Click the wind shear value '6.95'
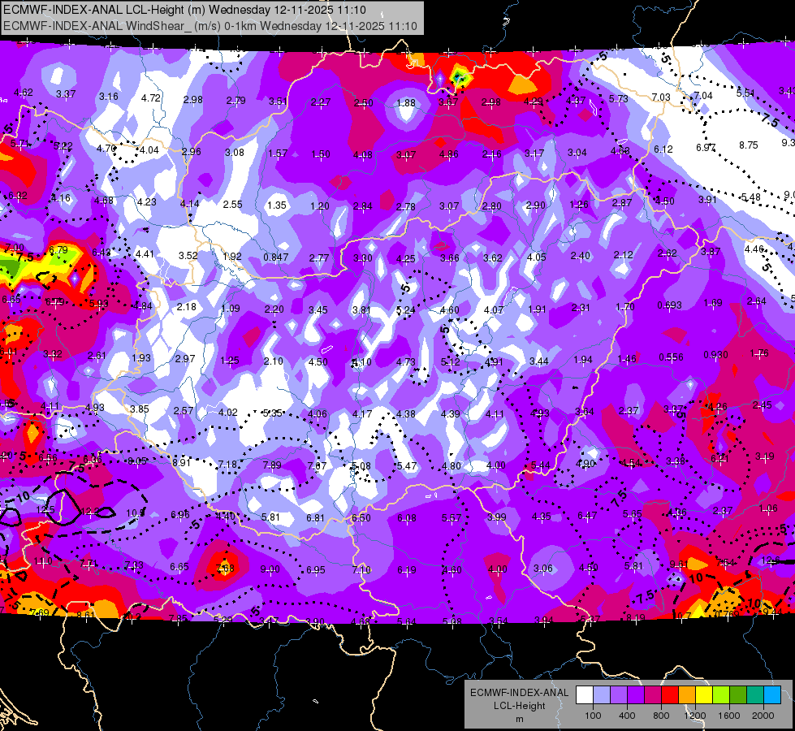This screenshot has width=795, height=731. click(x=315, y=569)
